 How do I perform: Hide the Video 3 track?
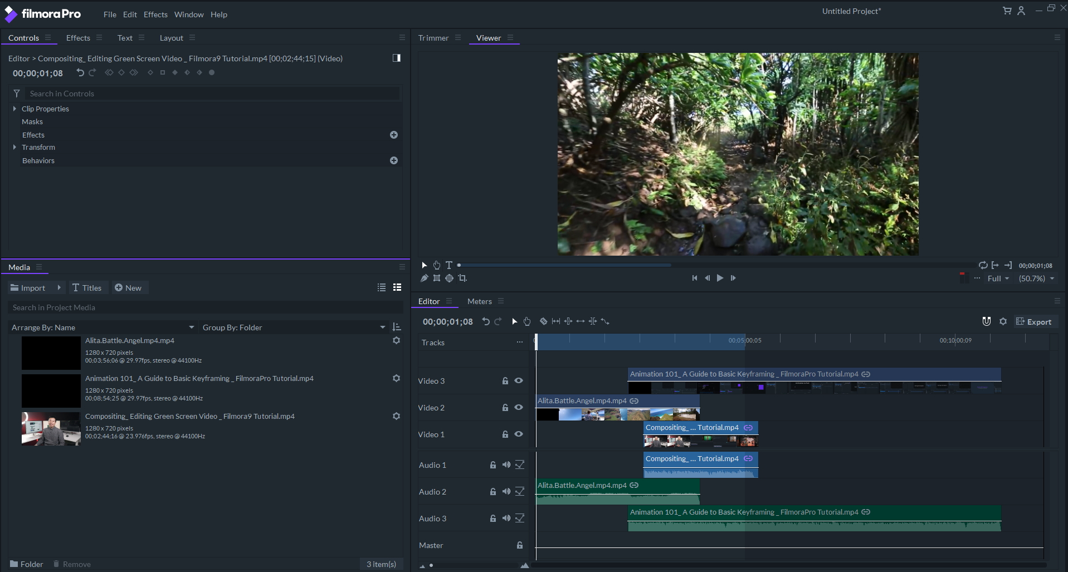[x=519, y=381]
